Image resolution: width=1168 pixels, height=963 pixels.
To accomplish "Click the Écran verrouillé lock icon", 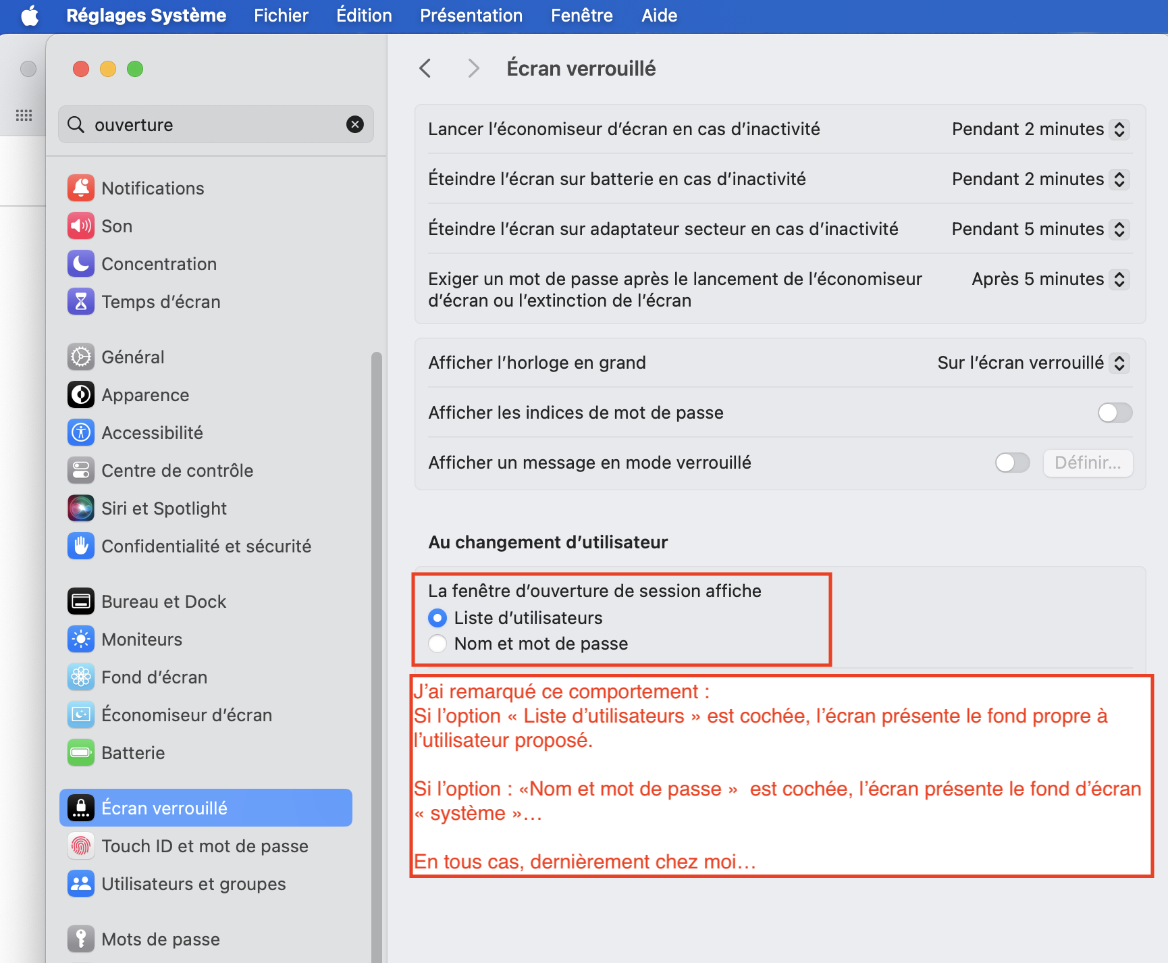I will click(x=81, y=808).
